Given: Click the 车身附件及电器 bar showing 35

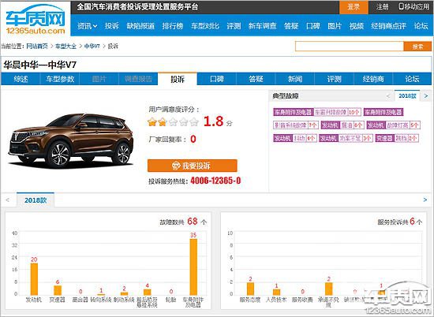Looking at the screenshot, I should [x=193, y=267].
